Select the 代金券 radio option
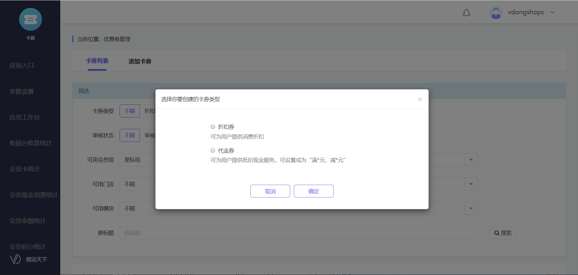 213,150
